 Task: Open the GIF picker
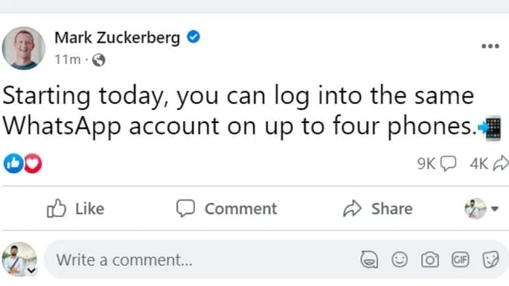click(460, 259)
